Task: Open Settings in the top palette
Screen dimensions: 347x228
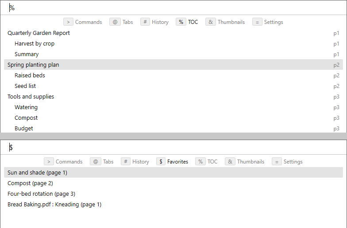Action: [x=274, y=22]
